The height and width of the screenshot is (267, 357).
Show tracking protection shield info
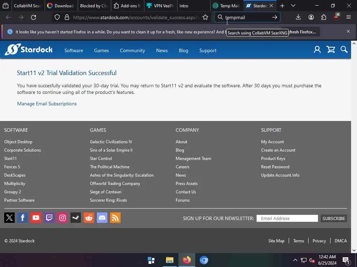(x=57, y=17)
